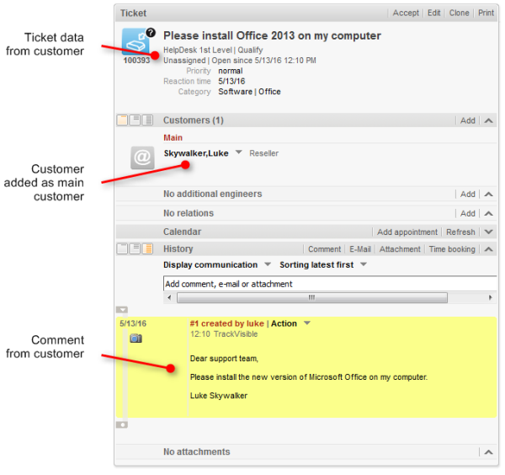Click the Software | Office category value
The height and width of the screenshot is (475, 505).
coord(249,92)
